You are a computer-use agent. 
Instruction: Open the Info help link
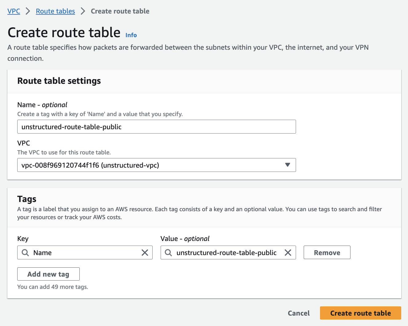click(x=131, y=35)
